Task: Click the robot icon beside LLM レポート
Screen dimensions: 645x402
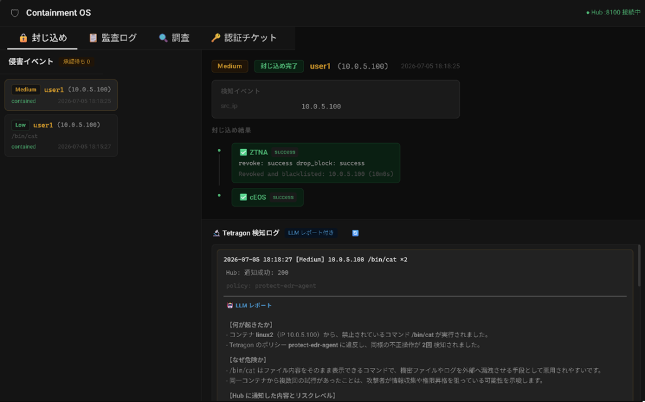Action: [x=230, y=306]
